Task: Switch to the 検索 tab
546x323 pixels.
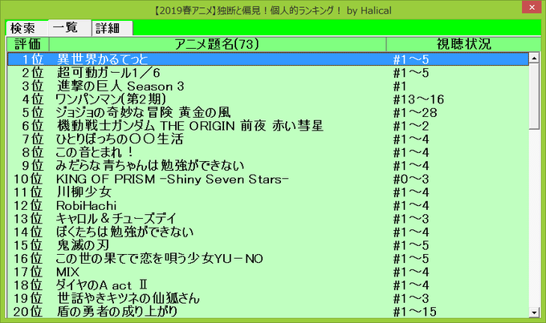Action: pyautogui.click(x=26, y=28)
